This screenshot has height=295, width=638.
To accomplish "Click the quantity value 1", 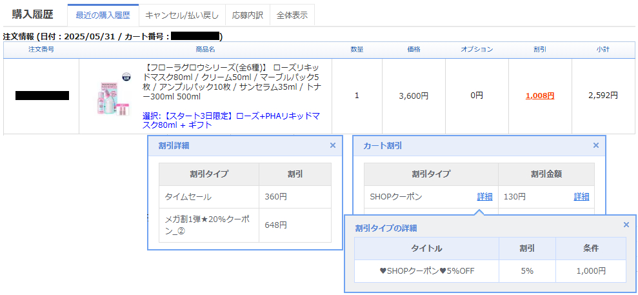I will pos(357,96).
